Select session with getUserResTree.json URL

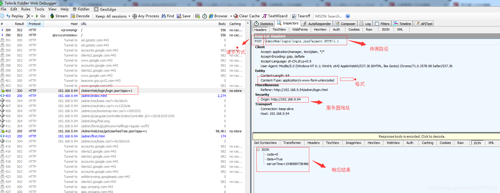(x=114, y=131)
